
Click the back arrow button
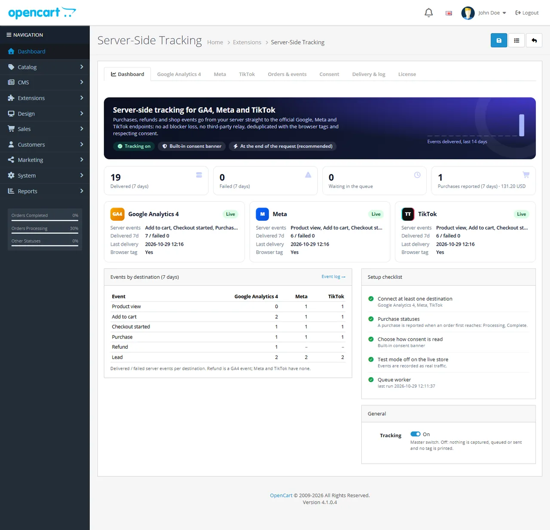pos(534,40)
